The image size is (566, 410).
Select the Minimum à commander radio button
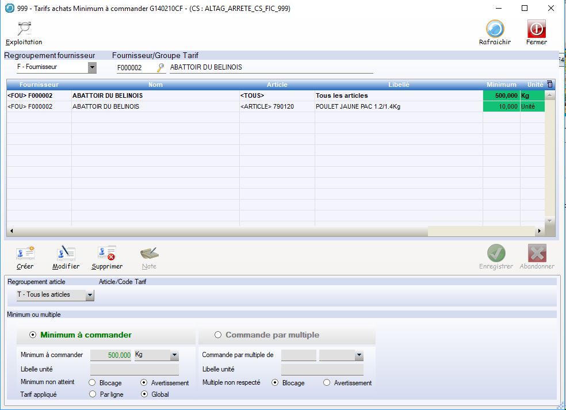click(33, 335)
